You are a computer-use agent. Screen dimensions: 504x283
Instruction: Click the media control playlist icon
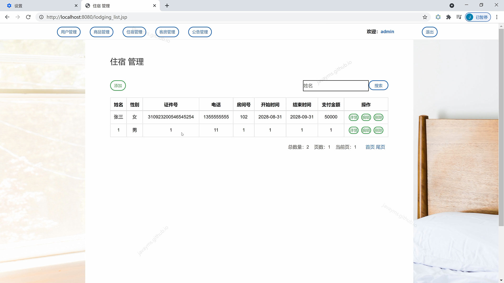(459, 17)
